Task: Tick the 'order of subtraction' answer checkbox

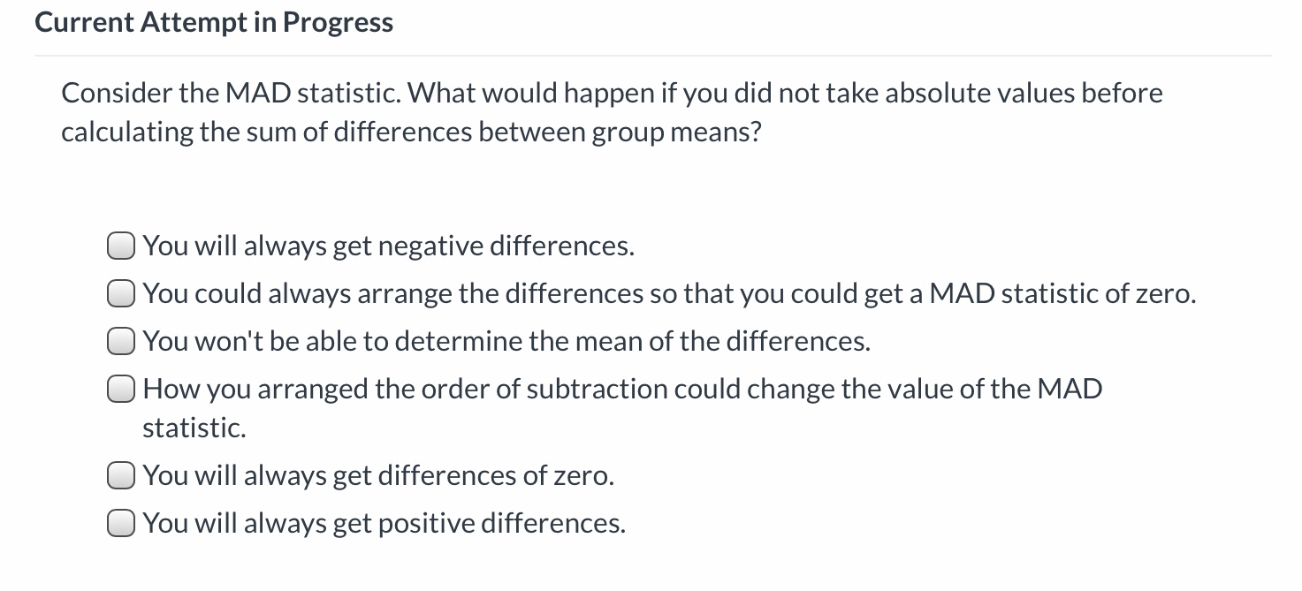Action: point(120,388)
